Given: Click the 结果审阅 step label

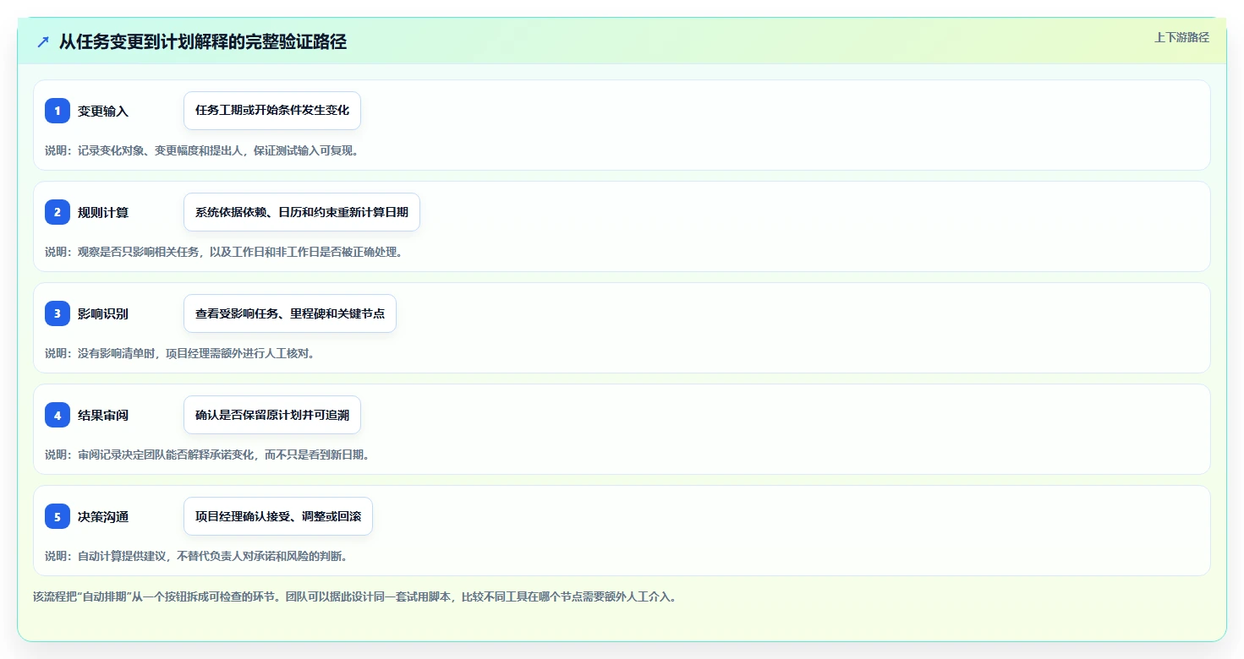Looking at the screenshot, I should (x=103, y=415).
